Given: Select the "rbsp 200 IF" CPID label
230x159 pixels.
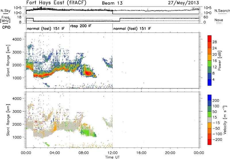Looking at the screenshot, I should coord(81,26).
